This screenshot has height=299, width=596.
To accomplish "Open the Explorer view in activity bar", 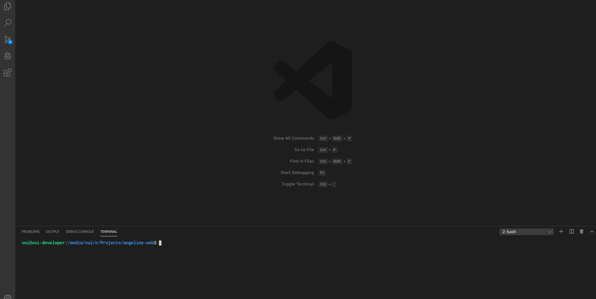I will tap(8, 6).
